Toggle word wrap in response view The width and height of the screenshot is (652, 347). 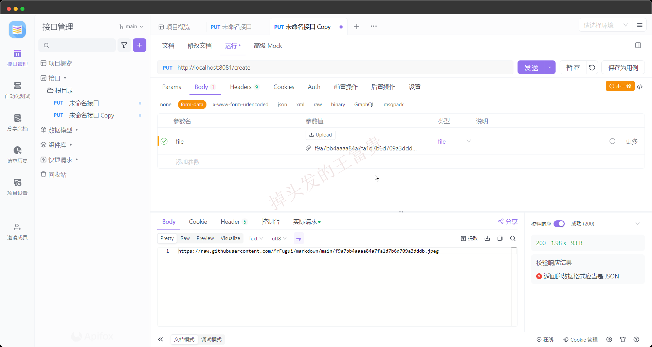click(x=298, y=239)
